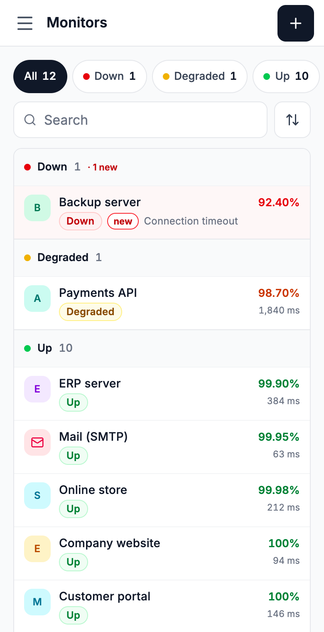Click the Down badge on Backup server

pyautogui.click(x=81, y=221)
